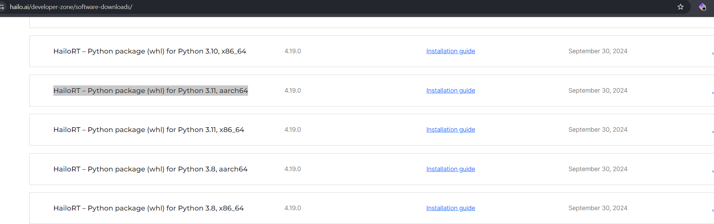Screen dimensions: 714x224
Task: Open Installation guide for Python 3.8 aarch64
Action: coord(450,169)
